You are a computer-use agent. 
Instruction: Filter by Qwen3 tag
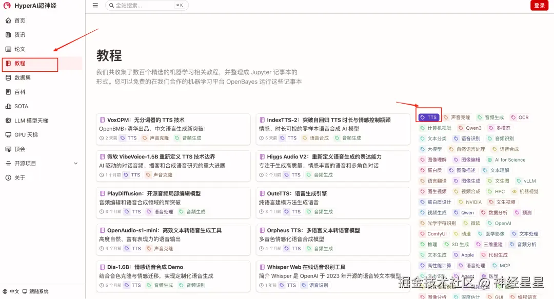coord(470,128)
